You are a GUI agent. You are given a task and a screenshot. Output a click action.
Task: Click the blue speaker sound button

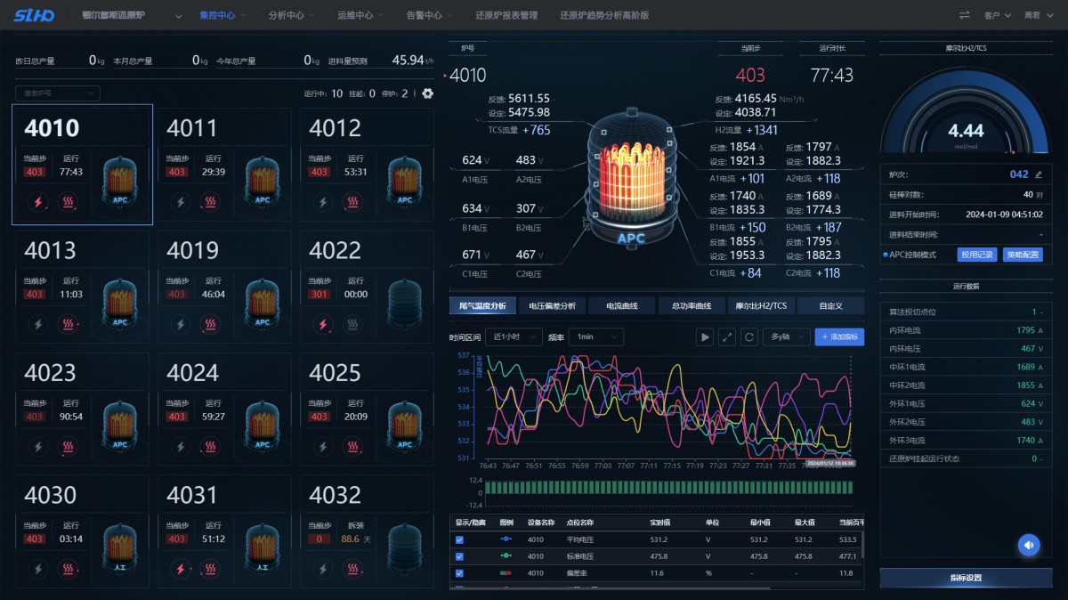pyautogui.click(x=1029, y=545)
